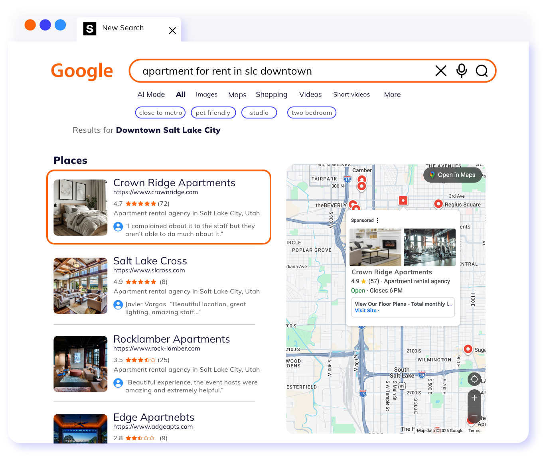Visit the https://www.rock-lamber.com URL
This screenshot has height=459, width=545.
pos(157,349)
